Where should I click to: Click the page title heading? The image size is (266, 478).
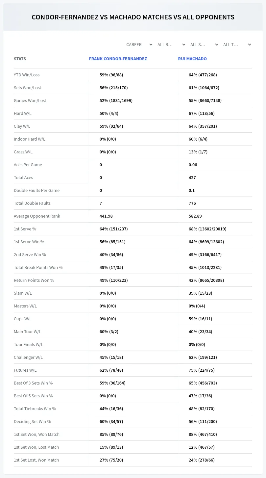[133, 17]
